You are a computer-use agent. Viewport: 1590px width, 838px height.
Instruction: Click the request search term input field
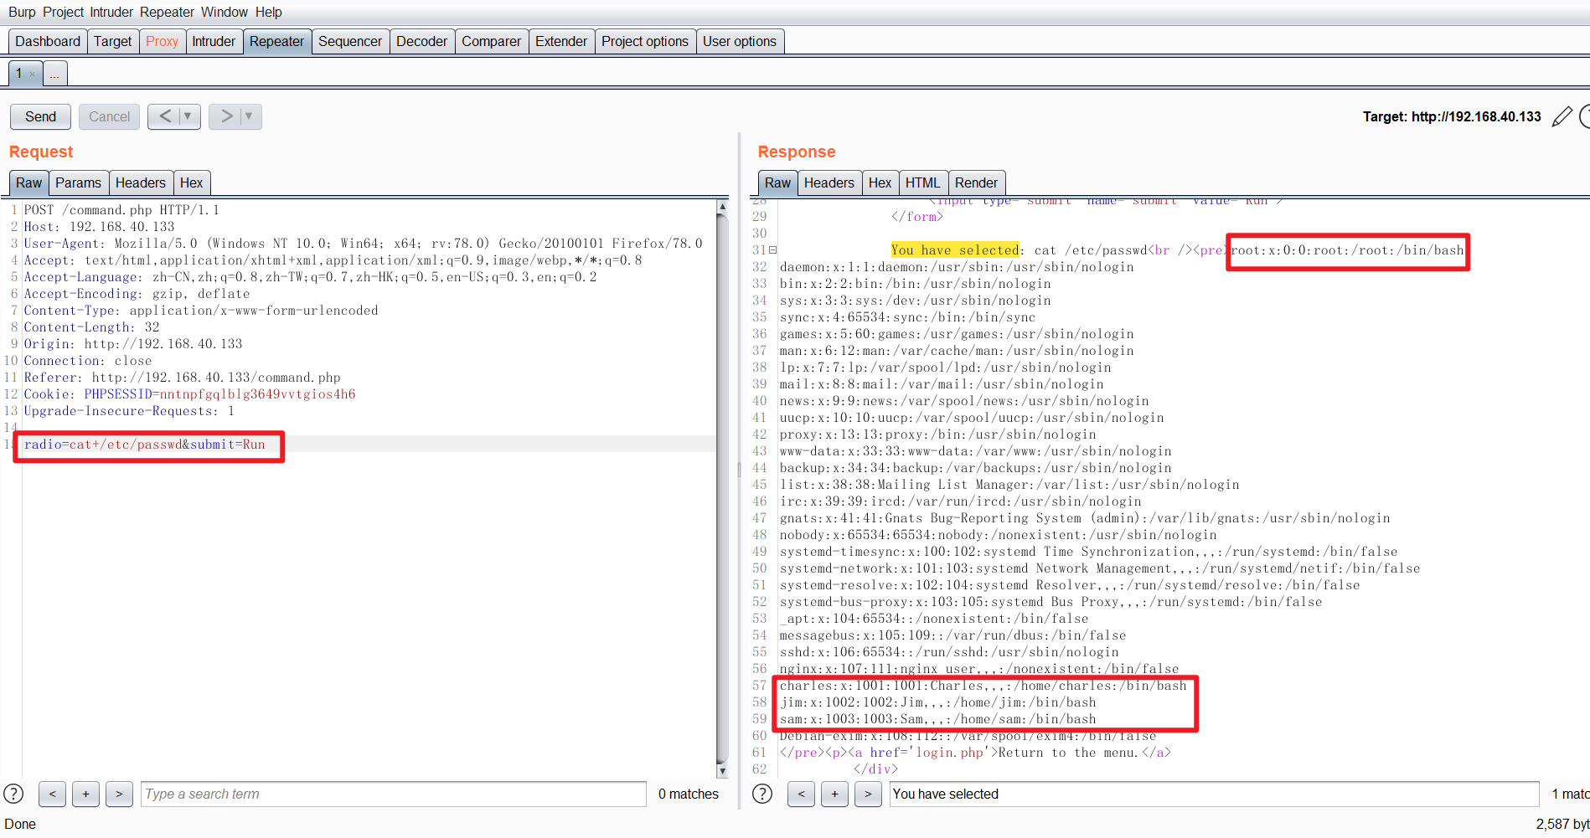pos(394,794)
